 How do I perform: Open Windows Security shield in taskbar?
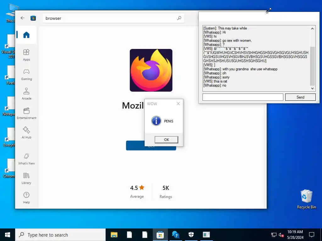191,235
